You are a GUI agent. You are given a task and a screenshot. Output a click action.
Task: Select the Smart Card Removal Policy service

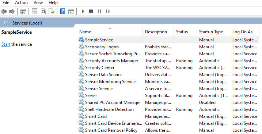[x=111, y=130]
